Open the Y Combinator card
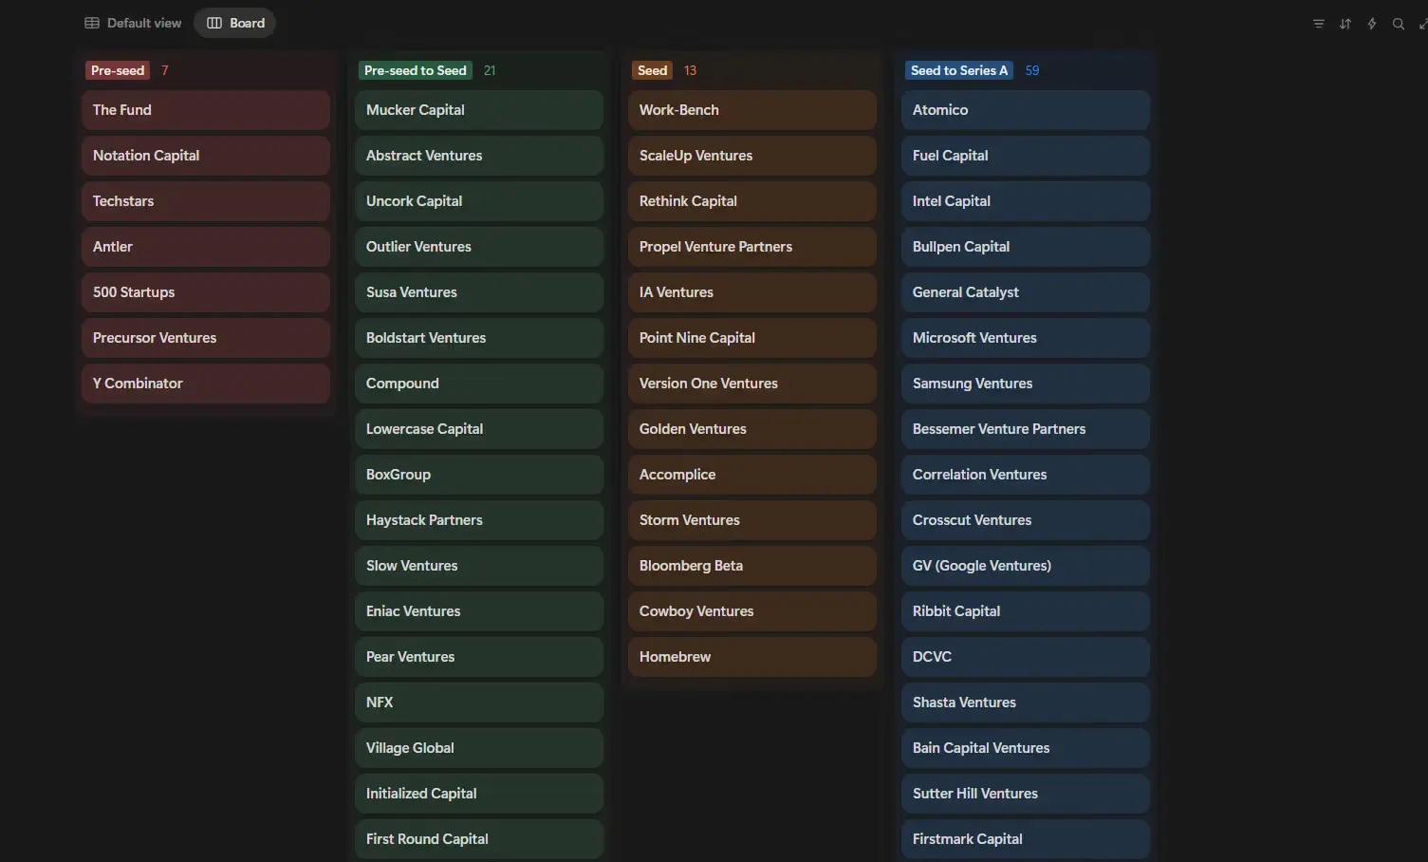This screenshot has height=862, width=1428. coord(205,383)
